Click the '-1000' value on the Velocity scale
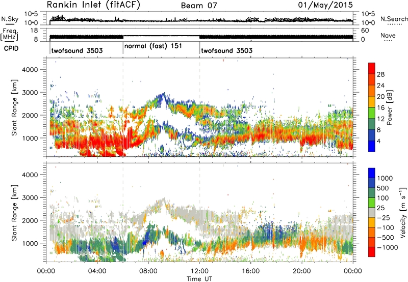The width and height of the screenshot is (408, 282). [x=387, y=247]
